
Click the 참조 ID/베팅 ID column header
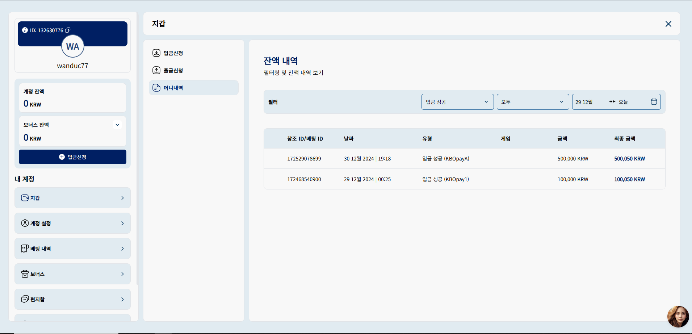point(305,139)
